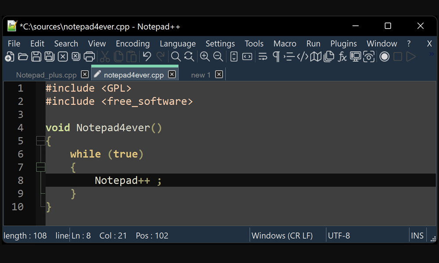This screenshot has height=263, width=439.
Task: Click the New file toolbar icon
Action: point(9,57)
